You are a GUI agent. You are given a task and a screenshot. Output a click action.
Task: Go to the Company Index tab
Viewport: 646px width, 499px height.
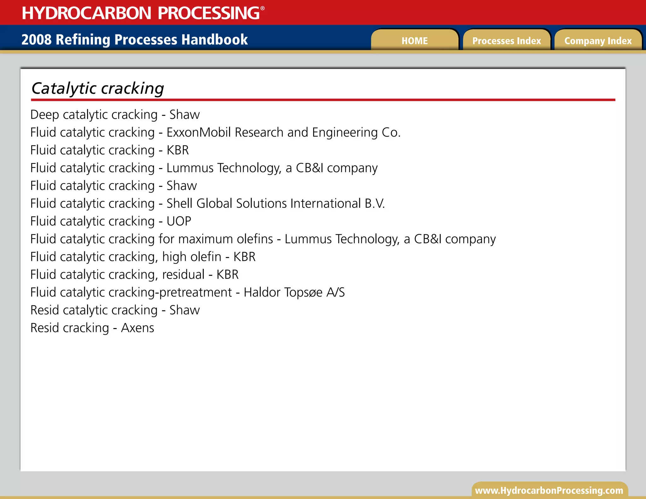pyautogui.click(x=598, y=41)
